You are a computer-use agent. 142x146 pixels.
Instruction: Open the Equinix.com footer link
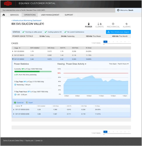(29, 140)
